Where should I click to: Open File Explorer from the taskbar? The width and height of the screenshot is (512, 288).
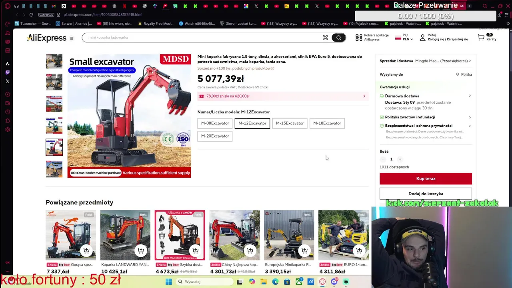coord(264,282)
